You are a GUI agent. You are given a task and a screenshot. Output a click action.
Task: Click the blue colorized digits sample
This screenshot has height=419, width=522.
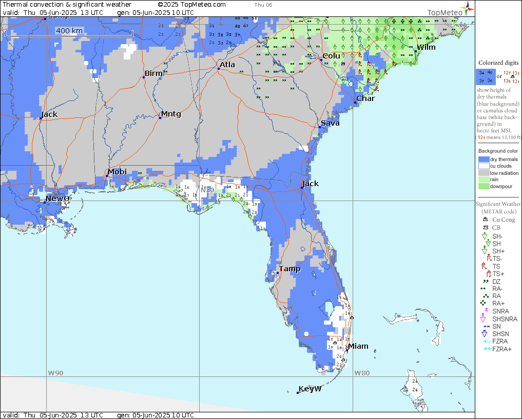coord(486,76)
